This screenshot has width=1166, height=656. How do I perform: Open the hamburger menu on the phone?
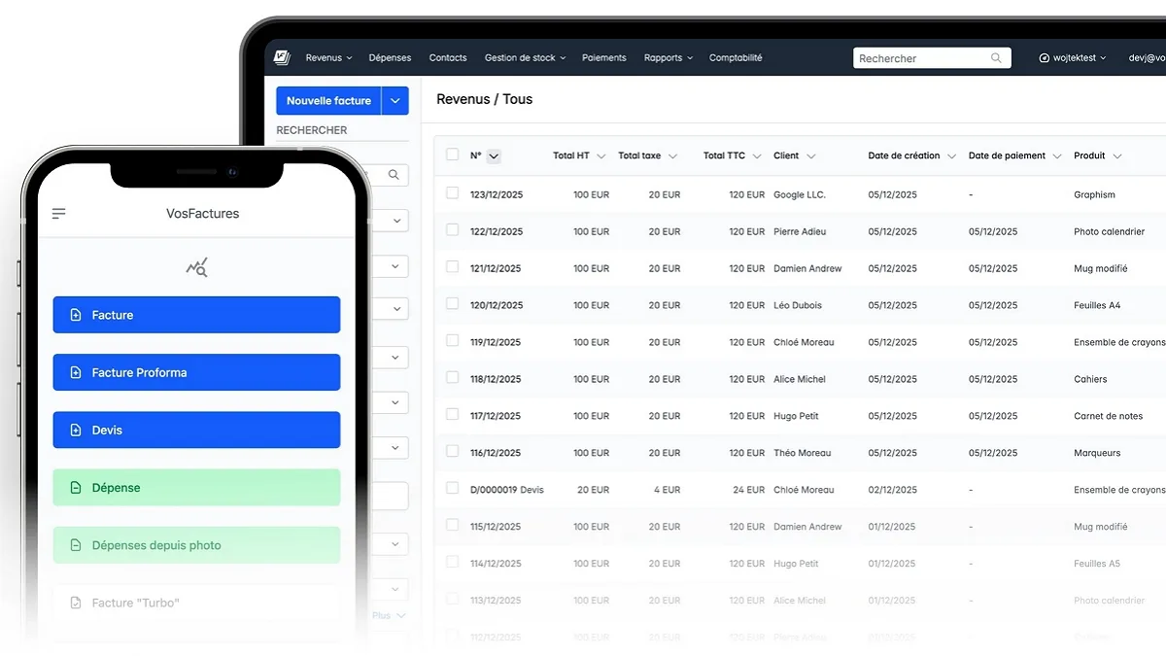[x=59, y=214]
